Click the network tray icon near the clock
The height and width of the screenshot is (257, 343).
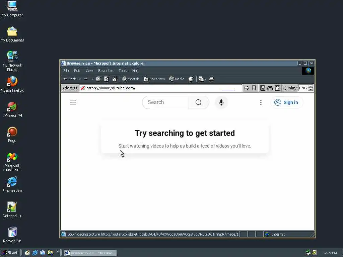point(308,253)
